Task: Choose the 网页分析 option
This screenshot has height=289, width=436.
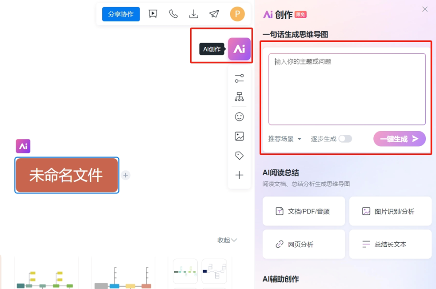Action: click(x=304, y=244)
